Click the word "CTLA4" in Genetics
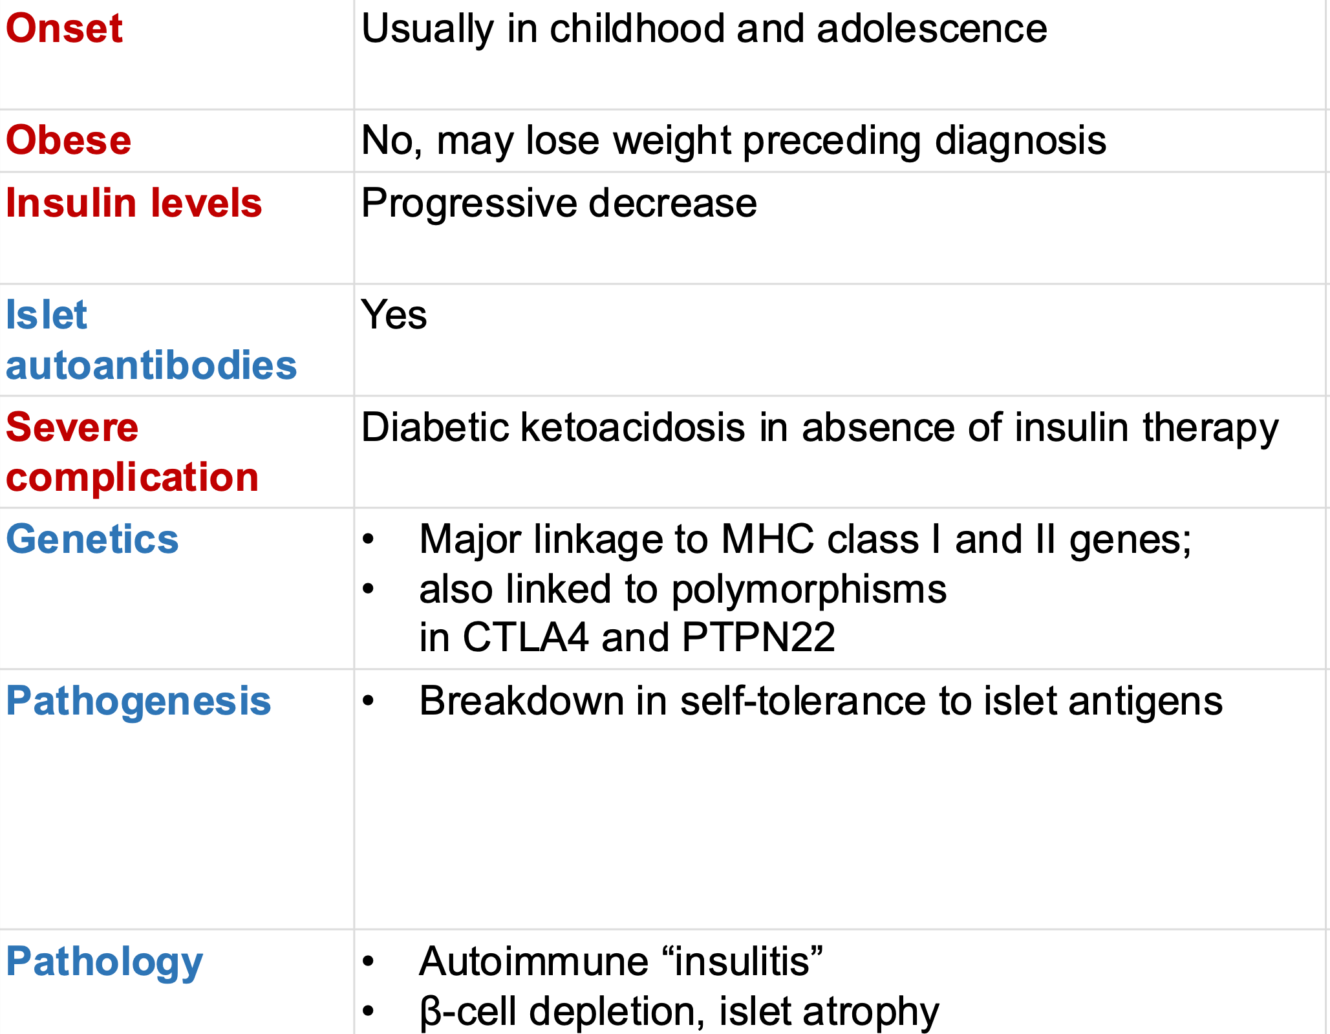 pyautogui.click(x=525, y=638)
